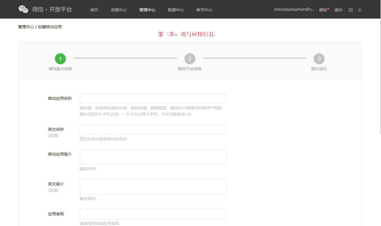Viewport: 381px width, 226px height.
Task: Click 管理中心 breadcrumb link
Action: (x=26, y=27)
